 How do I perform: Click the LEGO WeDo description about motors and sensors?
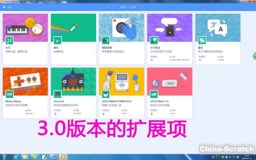pos(160,105)
